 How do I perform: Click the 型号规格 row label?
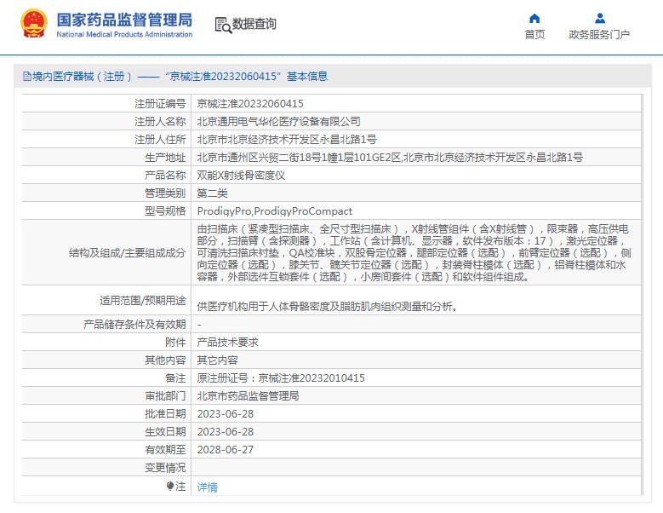(165, 211)
